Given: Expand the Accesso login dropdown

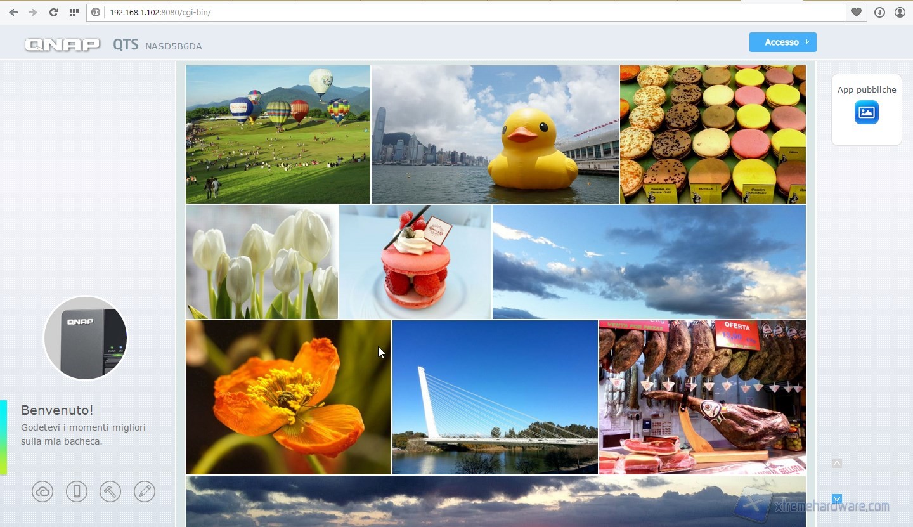Looking at the screenshot, I should pos(782,42).
